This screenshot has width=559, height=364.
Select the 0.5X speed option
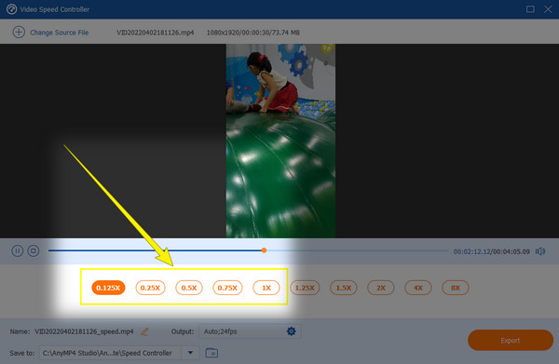point(189,288)
